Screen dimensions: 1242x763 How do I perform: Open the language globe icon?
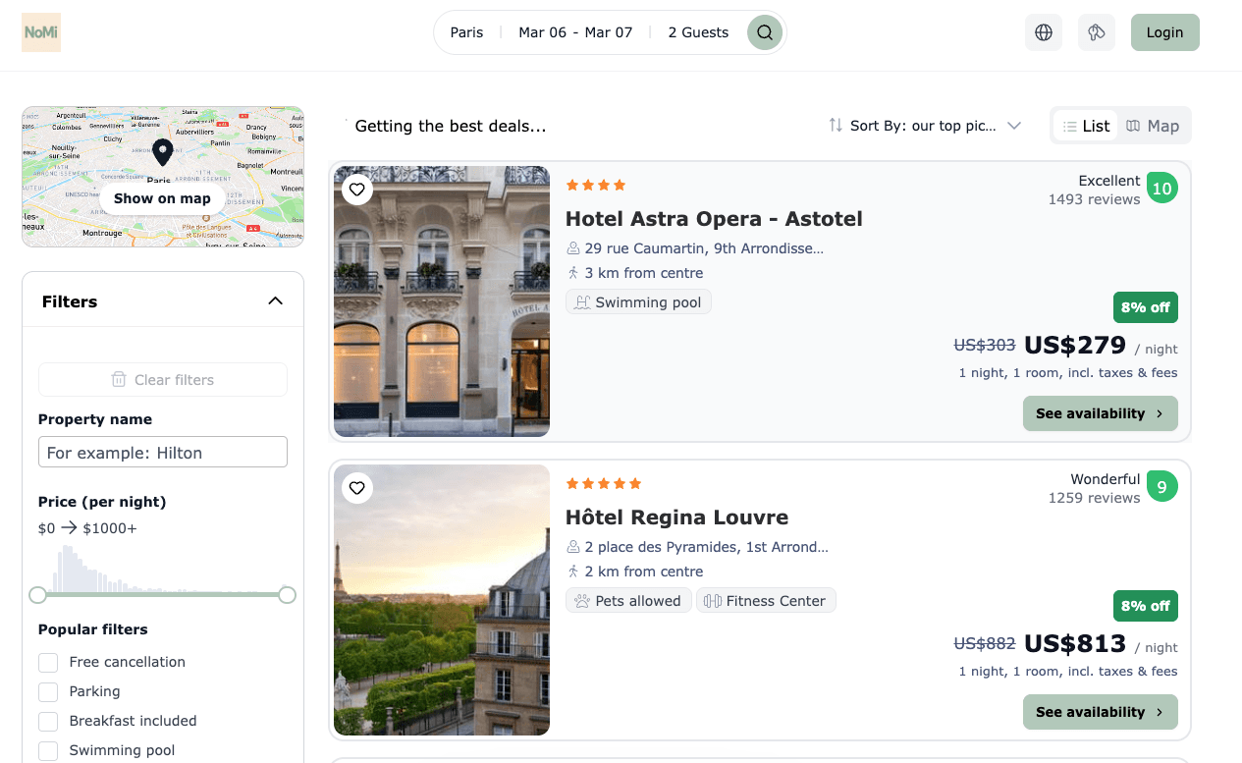1043,32
